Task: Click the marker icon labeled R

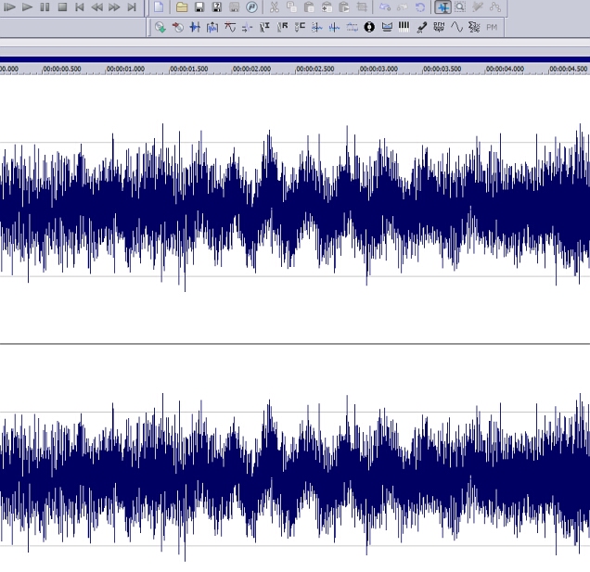Action: point(282,27)
